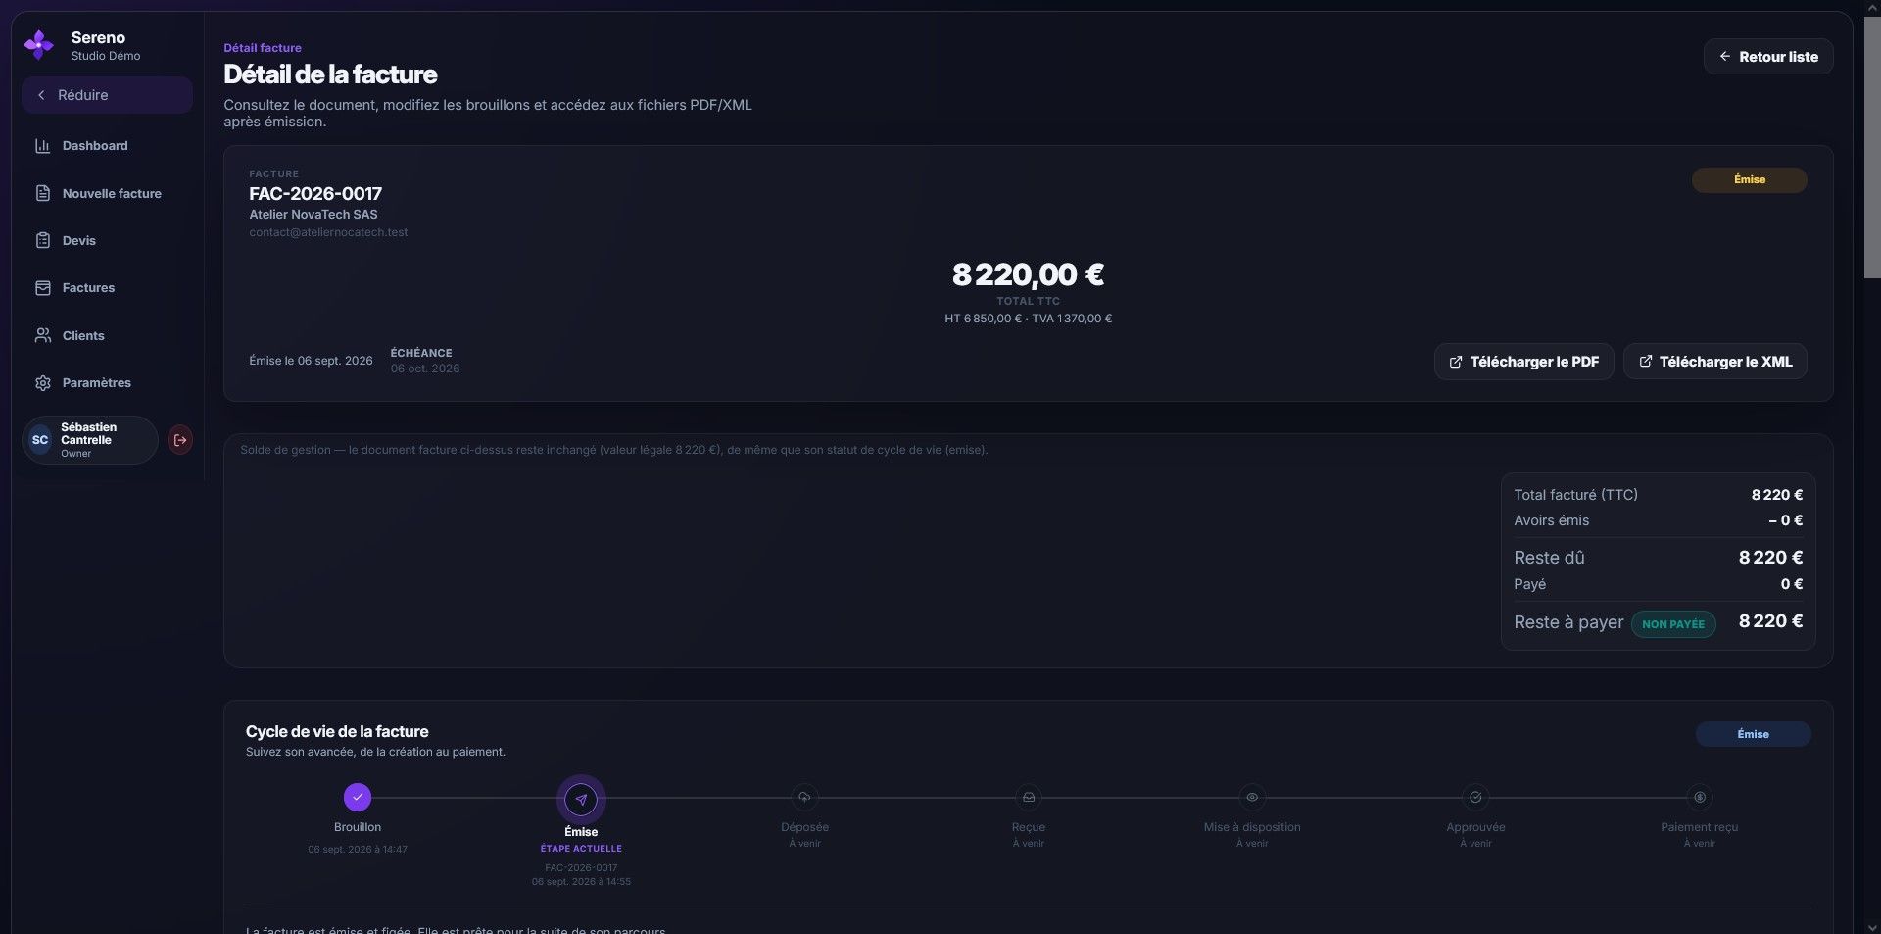This screenshot has height=934, width=1881.
Task: Click the Émise badge in lifecycle card
Action: [x=1753, y=734]
